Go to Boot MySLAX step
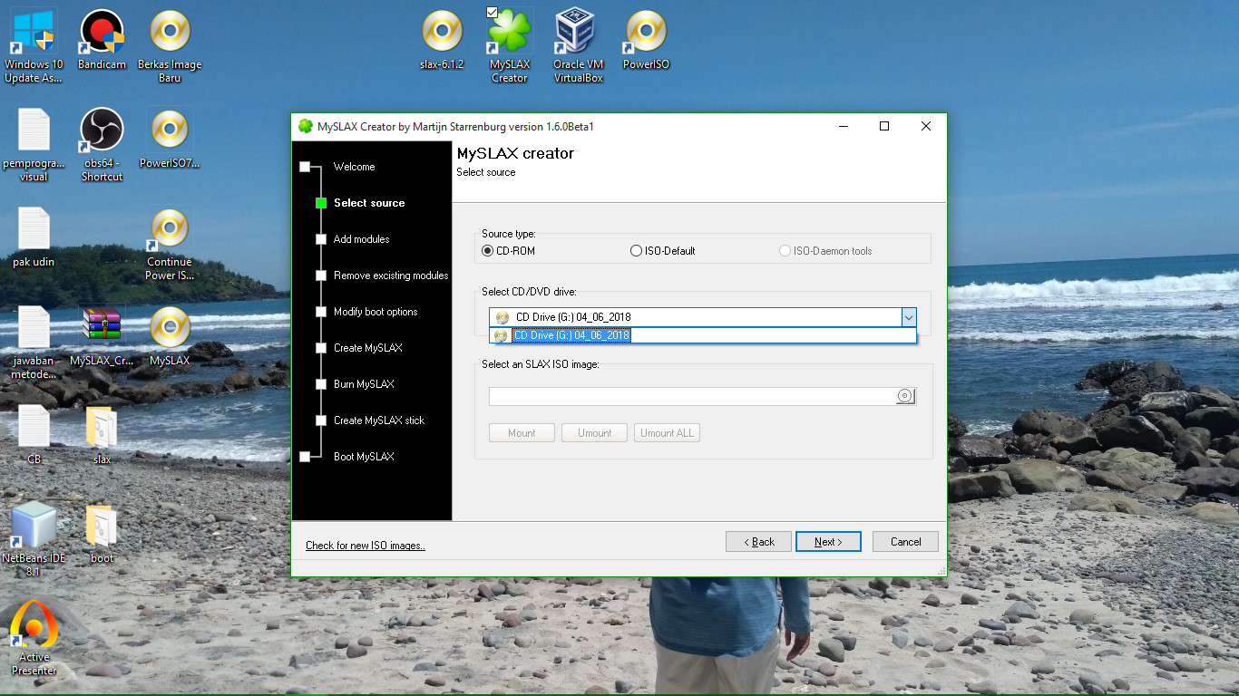The image size is (1239, 696). point(364,457)
